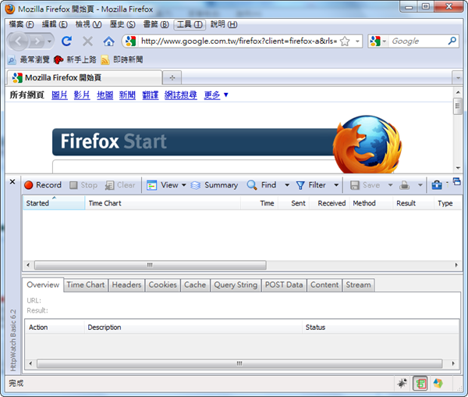Image resolution: width=468 pixels, height=397 pixels.
Task: Click the 圖片 link on Google bar
Action: coord(59,95)
